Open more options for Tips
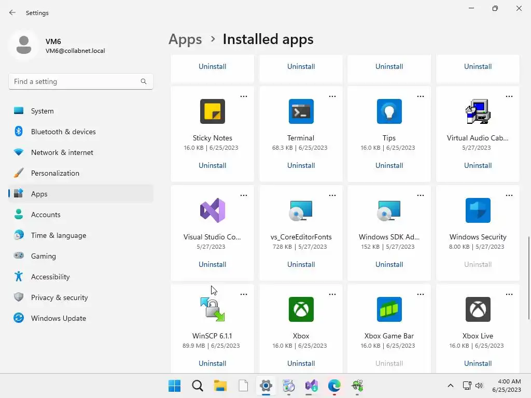 (x=421, y=96)
